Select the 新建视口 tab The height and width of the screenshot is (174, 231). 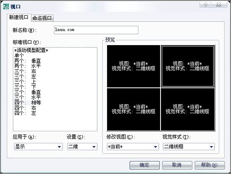click(x=19, y=17)
